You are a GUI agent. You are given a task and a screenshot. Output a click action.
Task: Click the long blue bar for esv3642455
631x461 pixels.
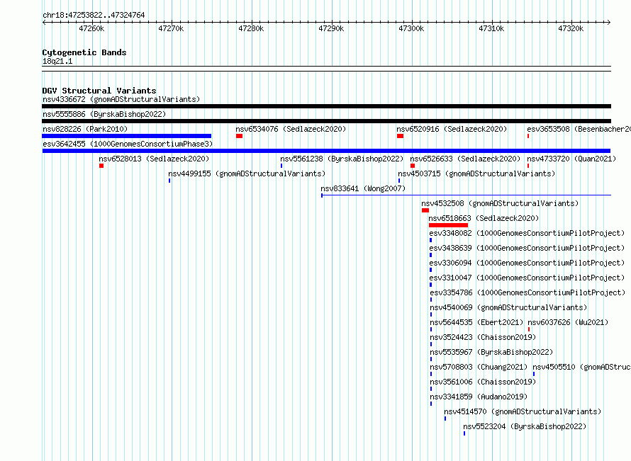pyautogui.click(x=326, y=151)
